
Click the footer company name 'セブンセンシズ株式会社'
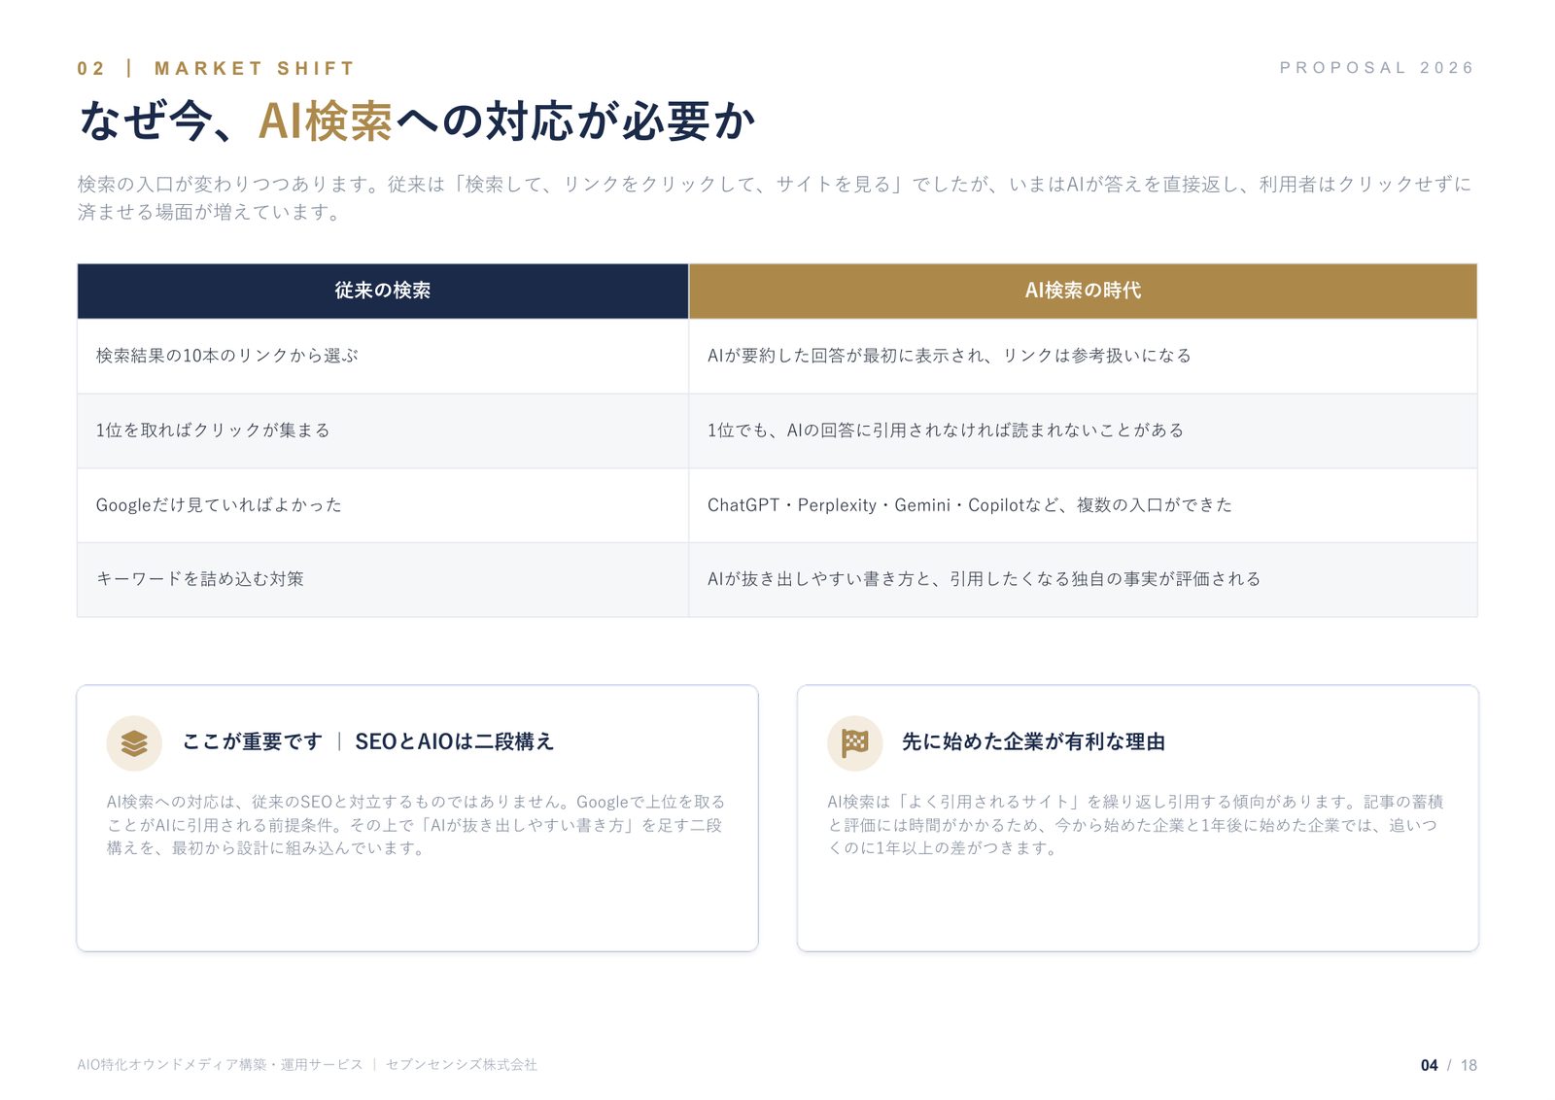click(462, 1065)
